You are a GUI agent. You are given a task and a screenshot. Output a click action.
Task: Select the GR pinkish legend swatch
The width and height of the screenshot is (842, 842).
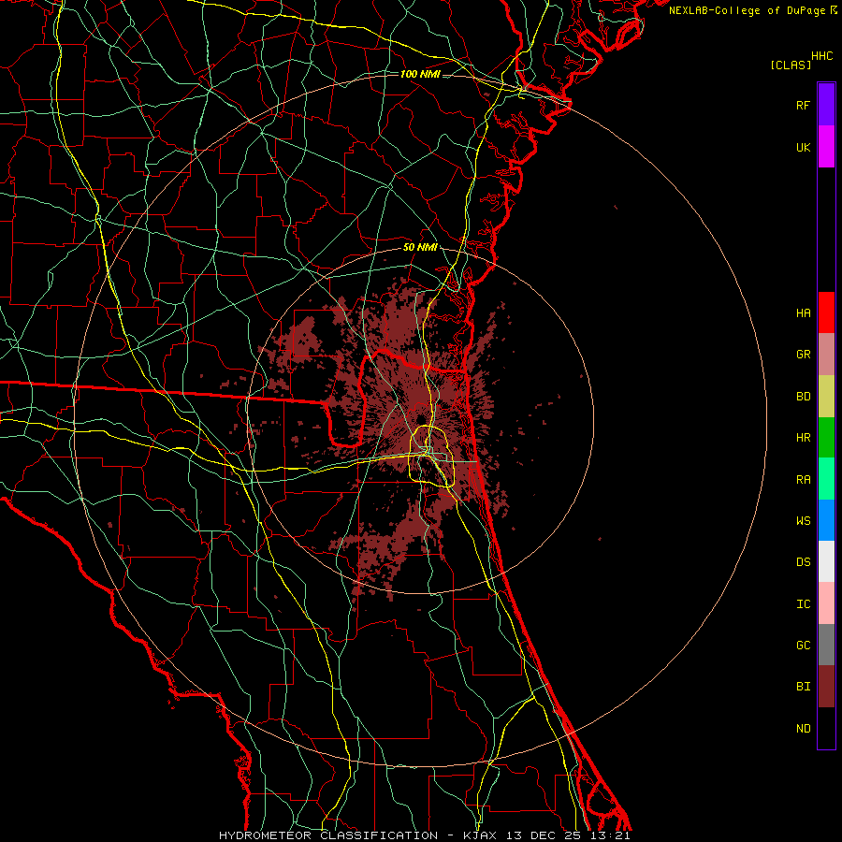826,355
